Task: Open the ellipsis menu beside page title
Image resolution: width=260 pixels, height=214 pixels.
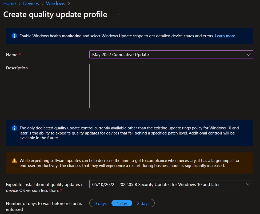Action: [x=118, y=15]
